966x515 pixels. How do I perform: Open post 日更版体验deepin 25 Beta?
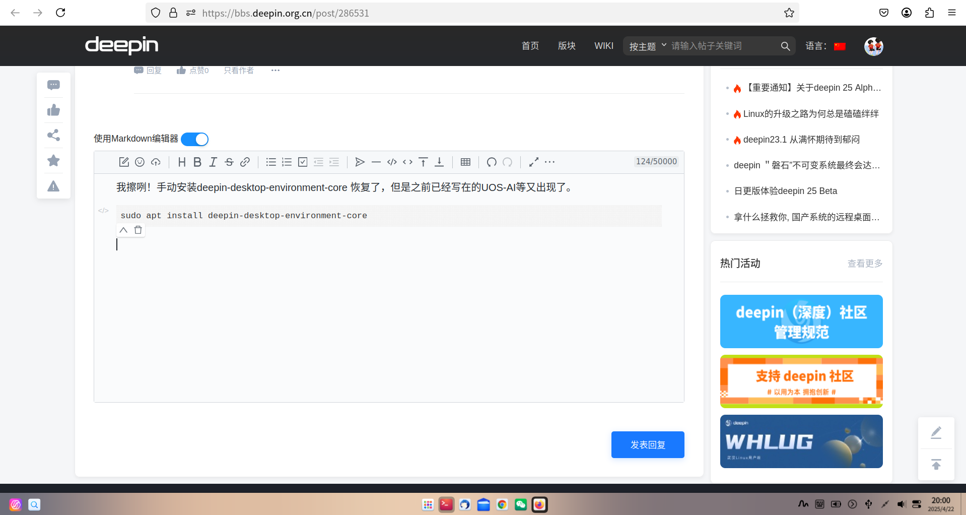point(786,191)
